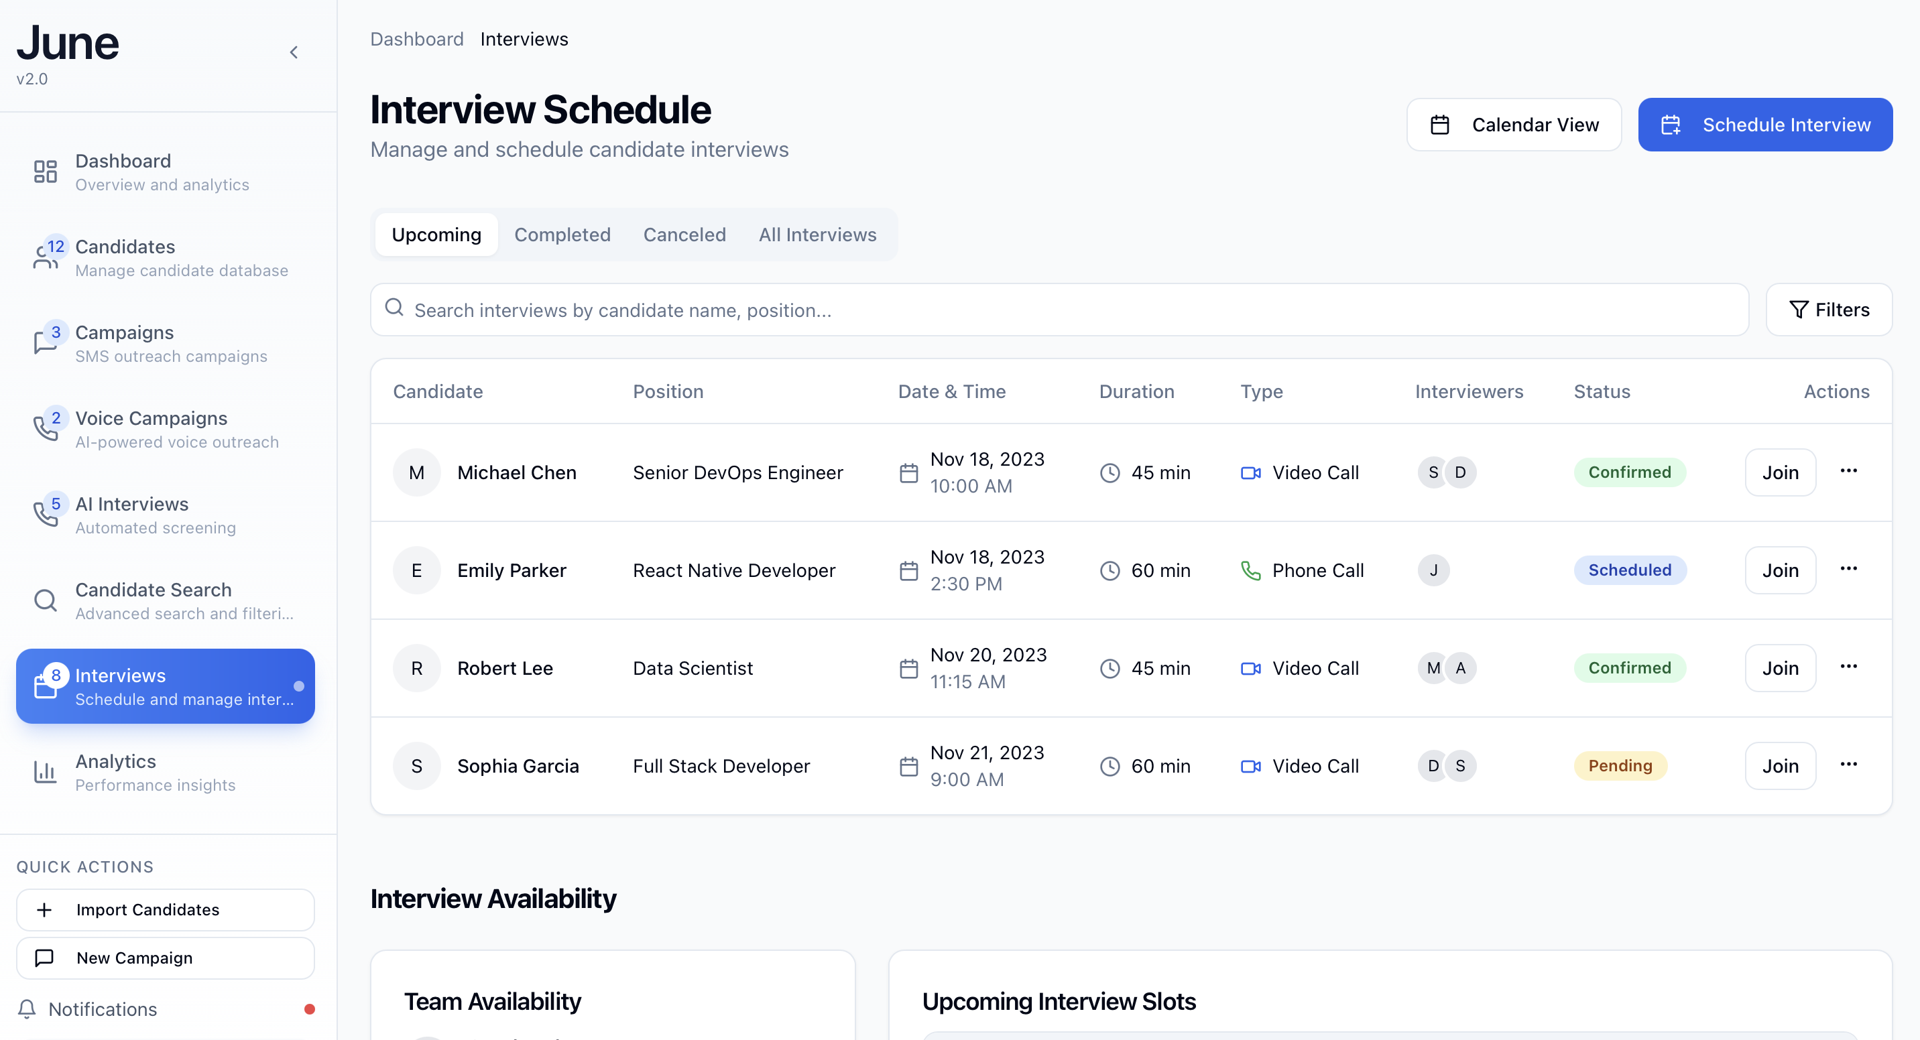Click the video call icon on Michael Chen's row
The height and width of the screenshot is (1040, 1920).
(x=1251, y=472)
